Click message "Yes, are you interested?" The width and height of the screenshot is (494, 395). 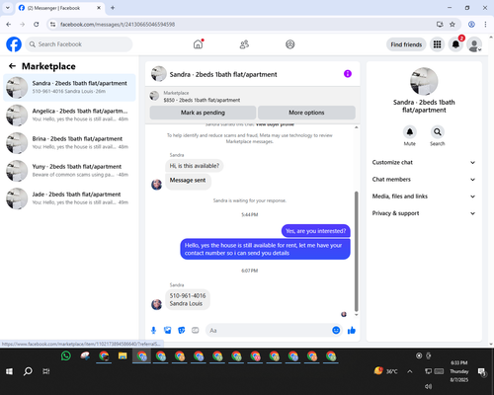pyautogui.click(x=316, y=231)
